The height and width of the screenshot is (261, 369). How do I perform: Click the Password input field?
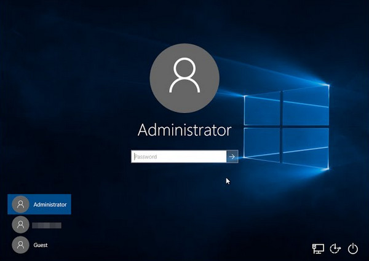click(179, 157)
